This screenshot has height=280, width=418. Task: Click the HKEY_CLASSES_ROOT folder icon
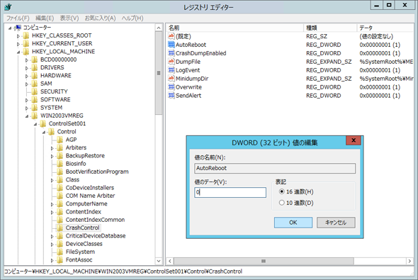[x=26, y=35]
